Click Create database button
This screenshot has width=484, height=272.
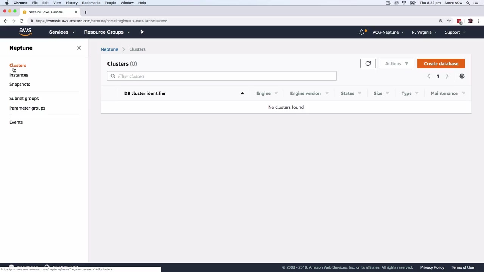(x=441, y=63)
